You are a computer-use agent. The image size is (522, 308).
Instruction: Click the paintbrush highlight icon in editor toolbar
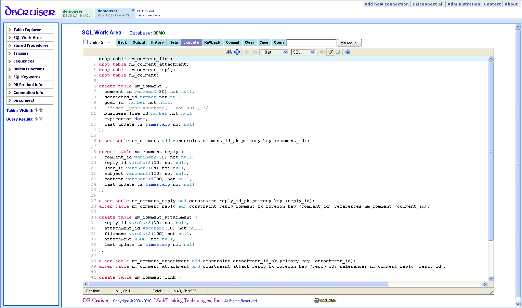point(330,52)
